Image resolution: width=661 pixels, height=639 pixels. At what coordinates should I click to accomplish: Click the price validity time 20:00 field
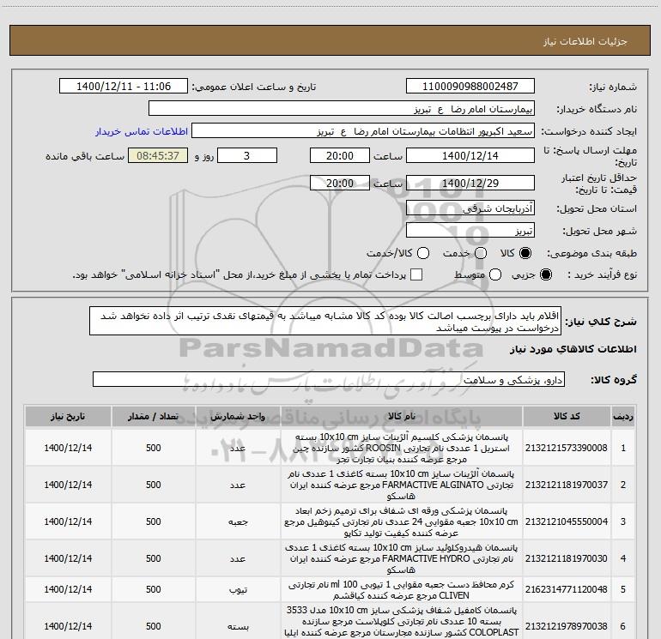340,183
